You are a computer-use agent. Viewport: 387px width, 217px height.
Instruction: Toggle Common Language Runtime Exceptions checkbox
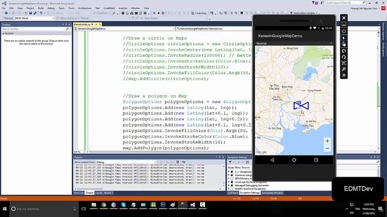coord(232,175)
